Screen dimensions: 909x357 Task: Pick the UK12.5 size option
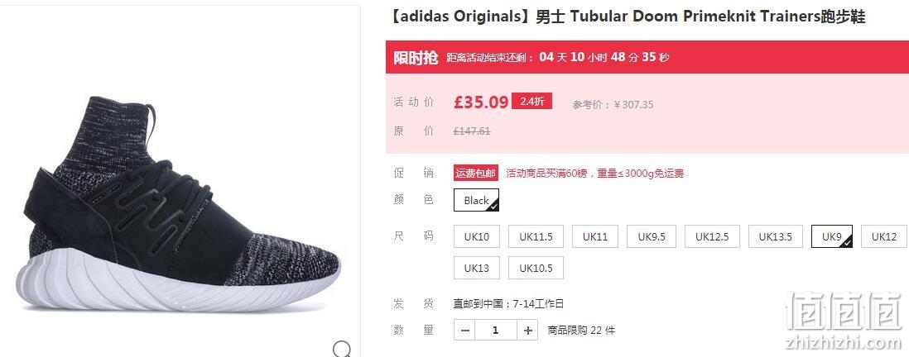pos(712,236)
